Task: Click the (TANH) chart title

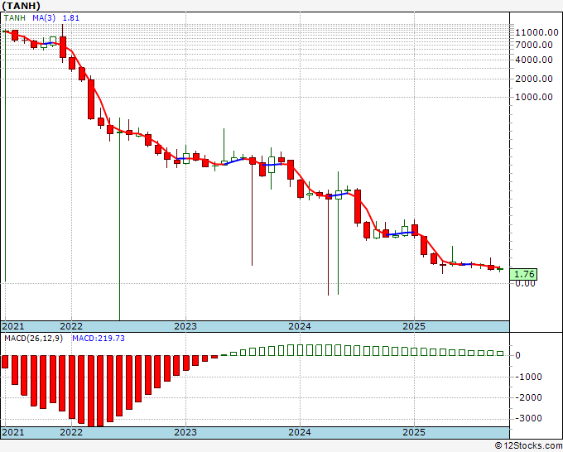Action: pos(21,6)
